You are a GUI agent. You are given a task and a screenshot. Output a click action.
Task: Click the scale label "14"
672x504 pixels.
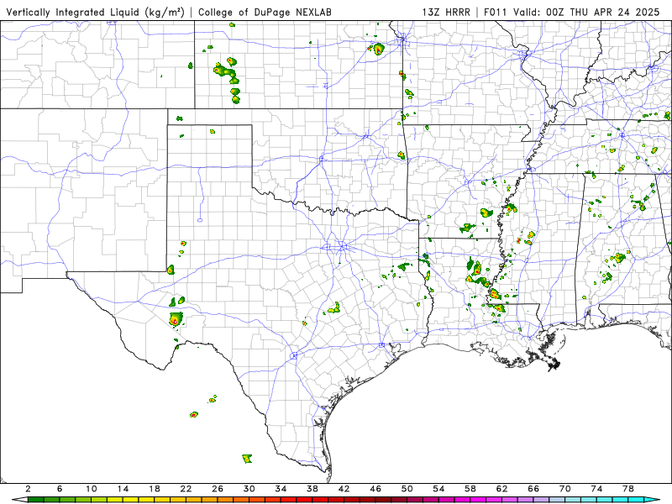click(x=123, y=489)
